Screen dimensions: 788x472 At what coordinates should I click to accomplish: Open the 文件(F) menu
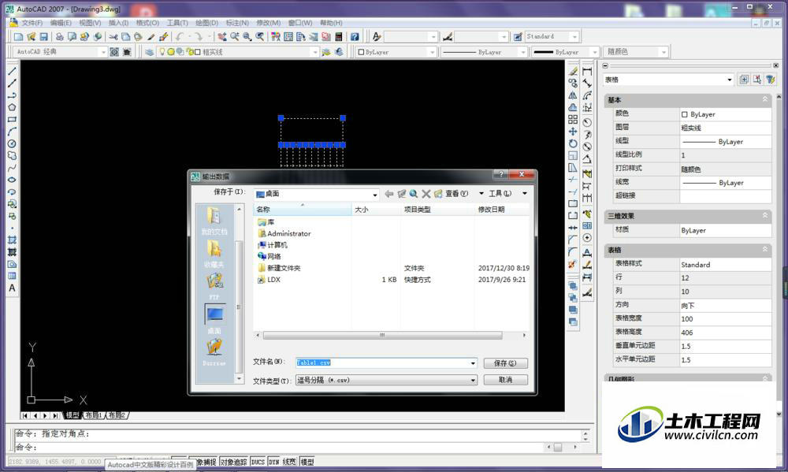coord(32,23)
